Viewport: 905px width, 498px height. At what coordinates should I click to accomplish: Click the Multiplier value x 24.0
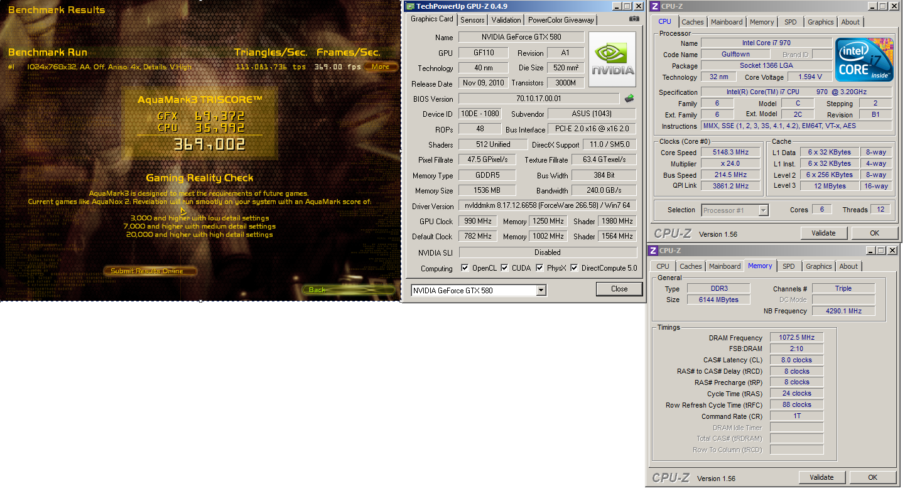pos(731,164)
